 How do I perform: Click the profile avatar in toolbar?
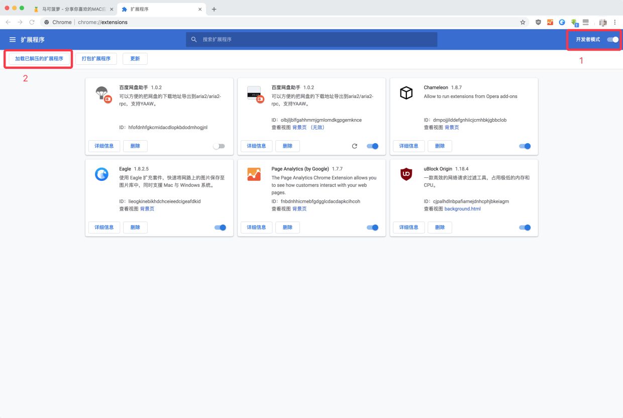tap(603, 22)
